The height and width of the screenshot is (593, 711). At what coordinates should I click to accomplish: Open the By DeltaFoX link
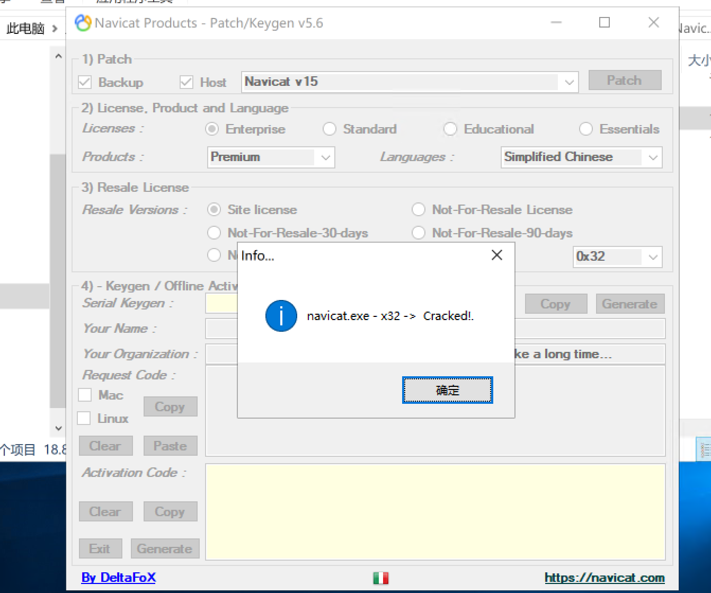119,577
